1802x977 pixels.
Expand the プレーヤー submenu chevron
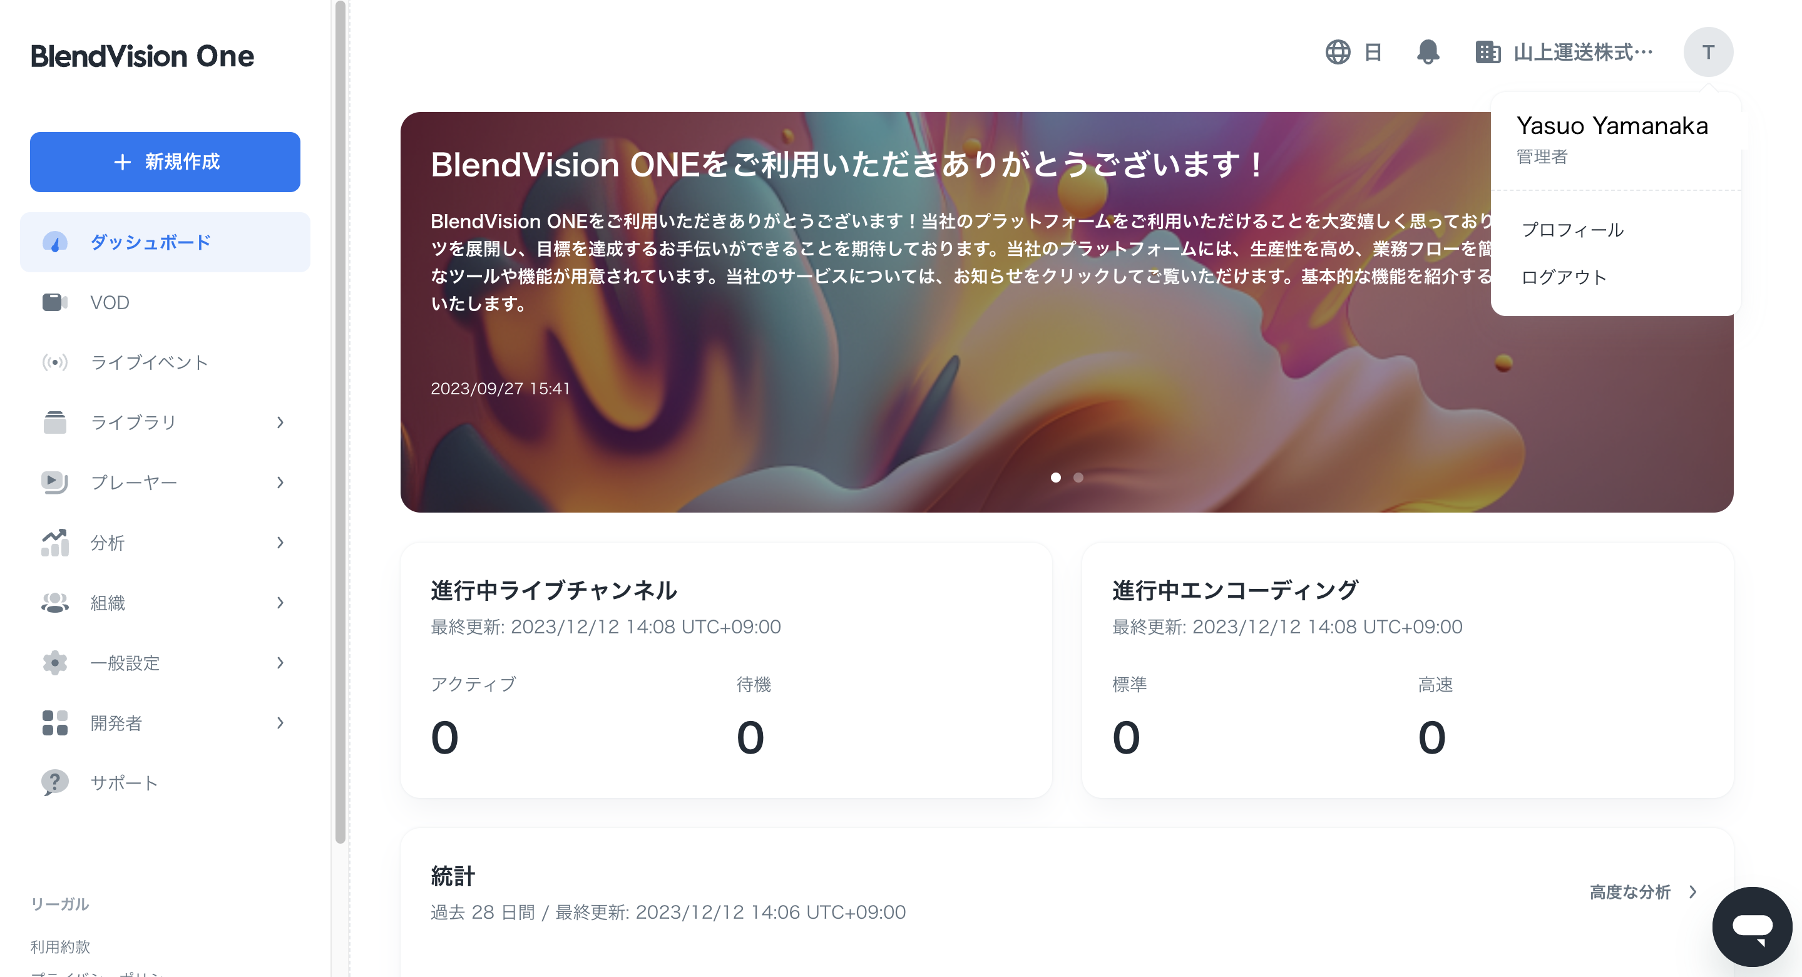[x=280, y=483]
